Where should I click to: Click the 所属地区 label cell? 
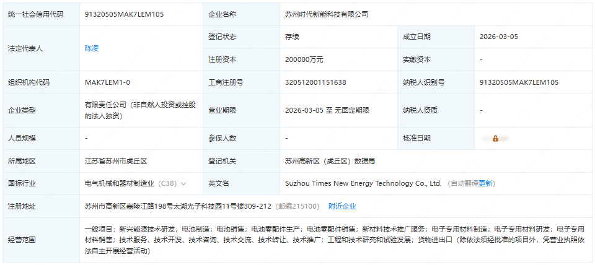click(41, 161)
